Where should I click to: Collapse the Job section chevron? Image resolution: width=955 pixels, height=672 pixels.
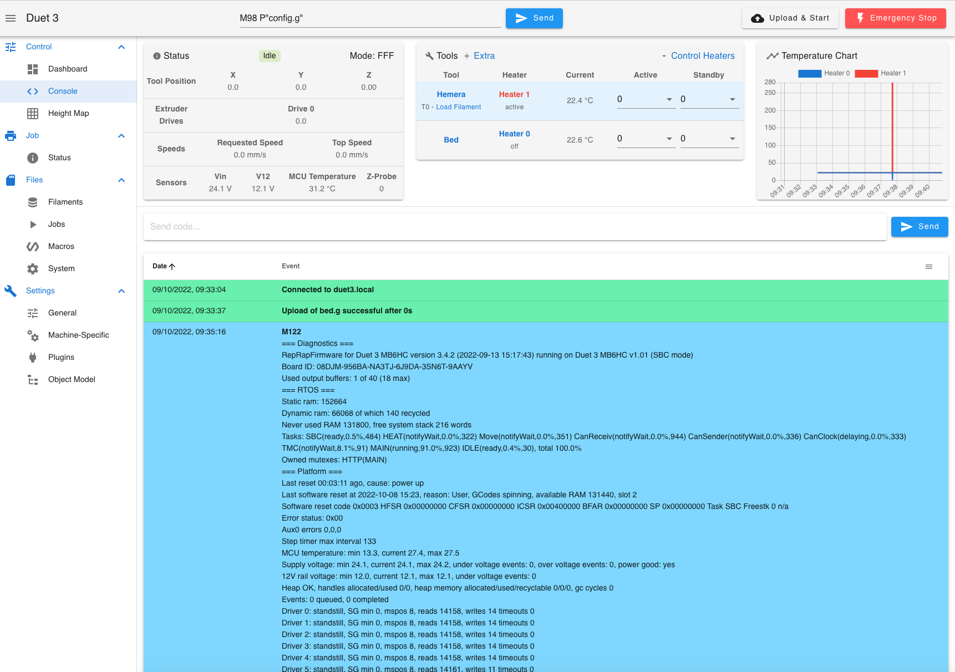click(x=121, y=136)
